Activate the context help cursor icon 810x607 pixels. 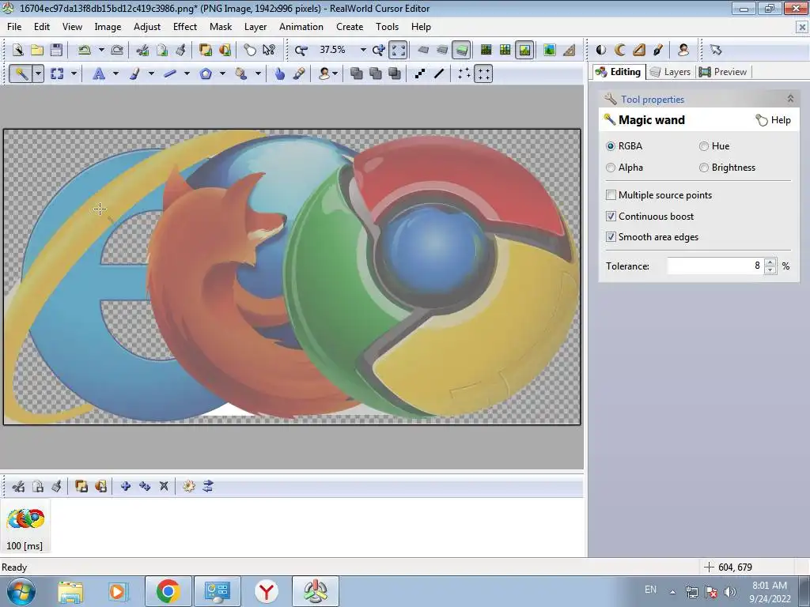click(x=269, y=50)
